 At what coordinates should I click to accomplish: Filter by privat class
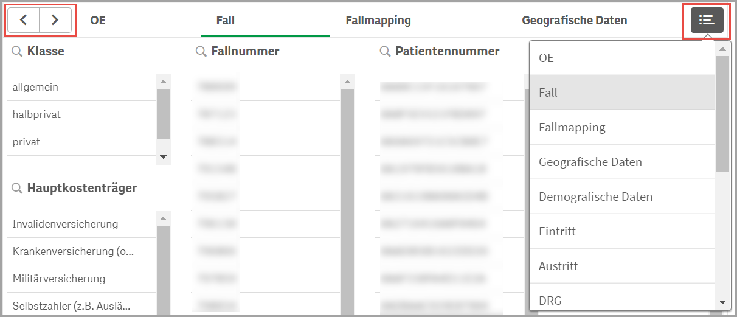point(26,142)
